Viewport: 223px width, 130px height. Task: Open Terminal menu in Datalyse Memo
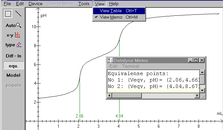[x=131, y=66]
